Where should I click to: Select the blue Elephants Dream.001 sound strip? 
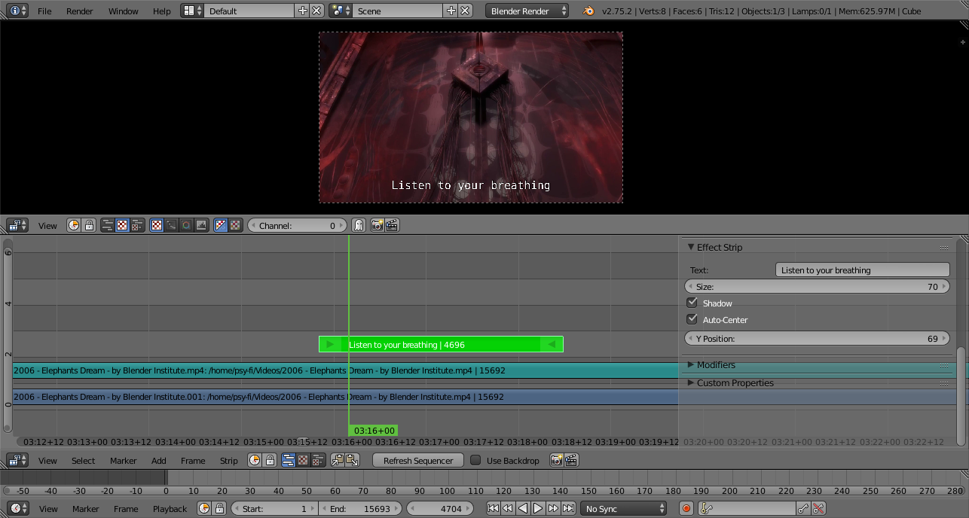[346, 397]
